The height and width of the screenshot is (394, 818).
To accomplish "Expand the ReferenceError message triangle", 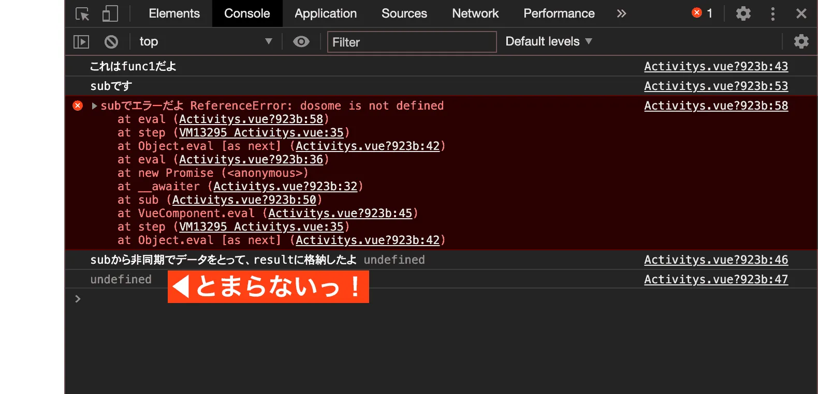I will click(94, 106).
